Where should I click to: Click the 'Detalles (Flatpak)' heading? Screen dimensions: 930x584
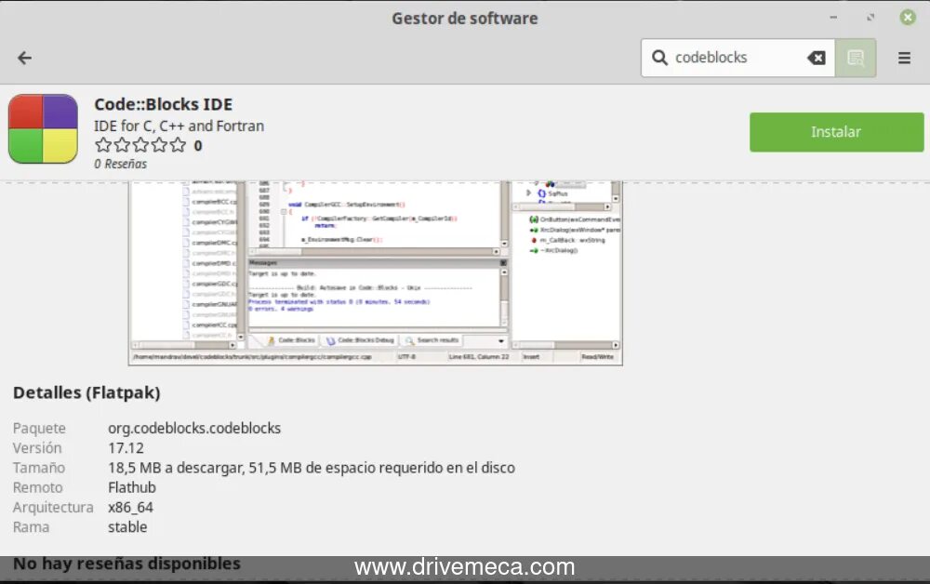86,392
